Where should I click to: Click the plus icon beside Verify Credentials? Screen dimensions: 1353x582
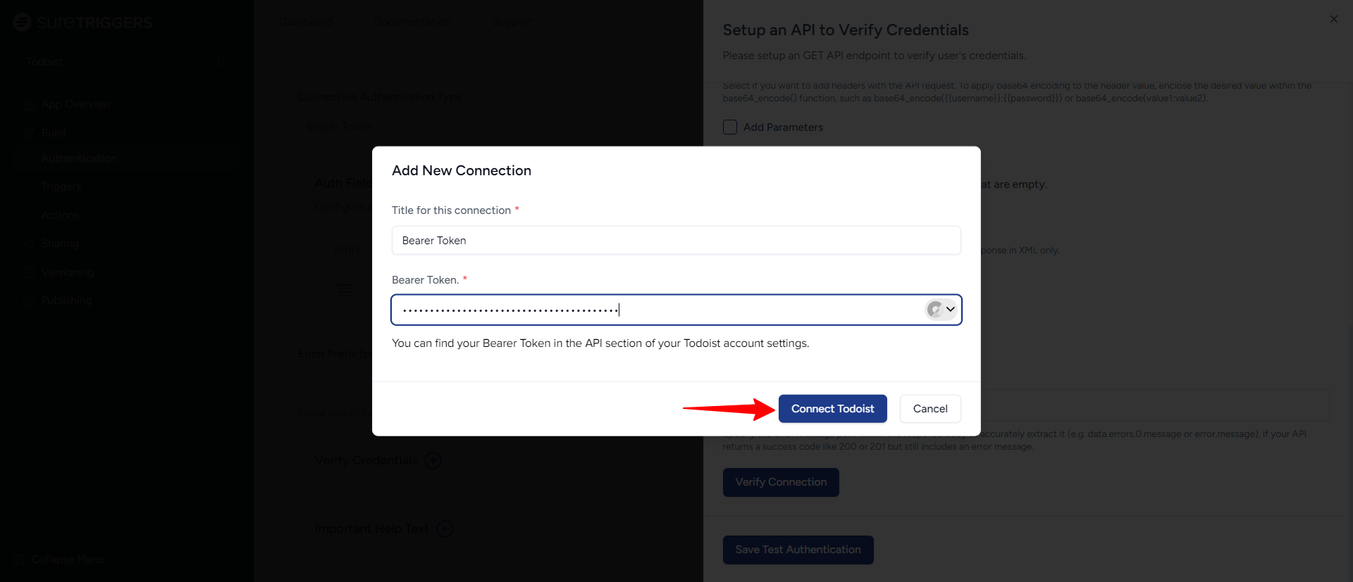[x=433, y=460]
